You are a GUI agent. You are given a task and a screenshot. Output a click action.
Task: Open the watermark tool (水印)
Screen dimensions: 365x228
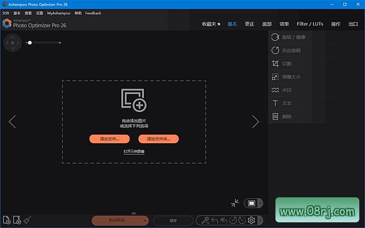pyautogui.click(x=275, y=90)
